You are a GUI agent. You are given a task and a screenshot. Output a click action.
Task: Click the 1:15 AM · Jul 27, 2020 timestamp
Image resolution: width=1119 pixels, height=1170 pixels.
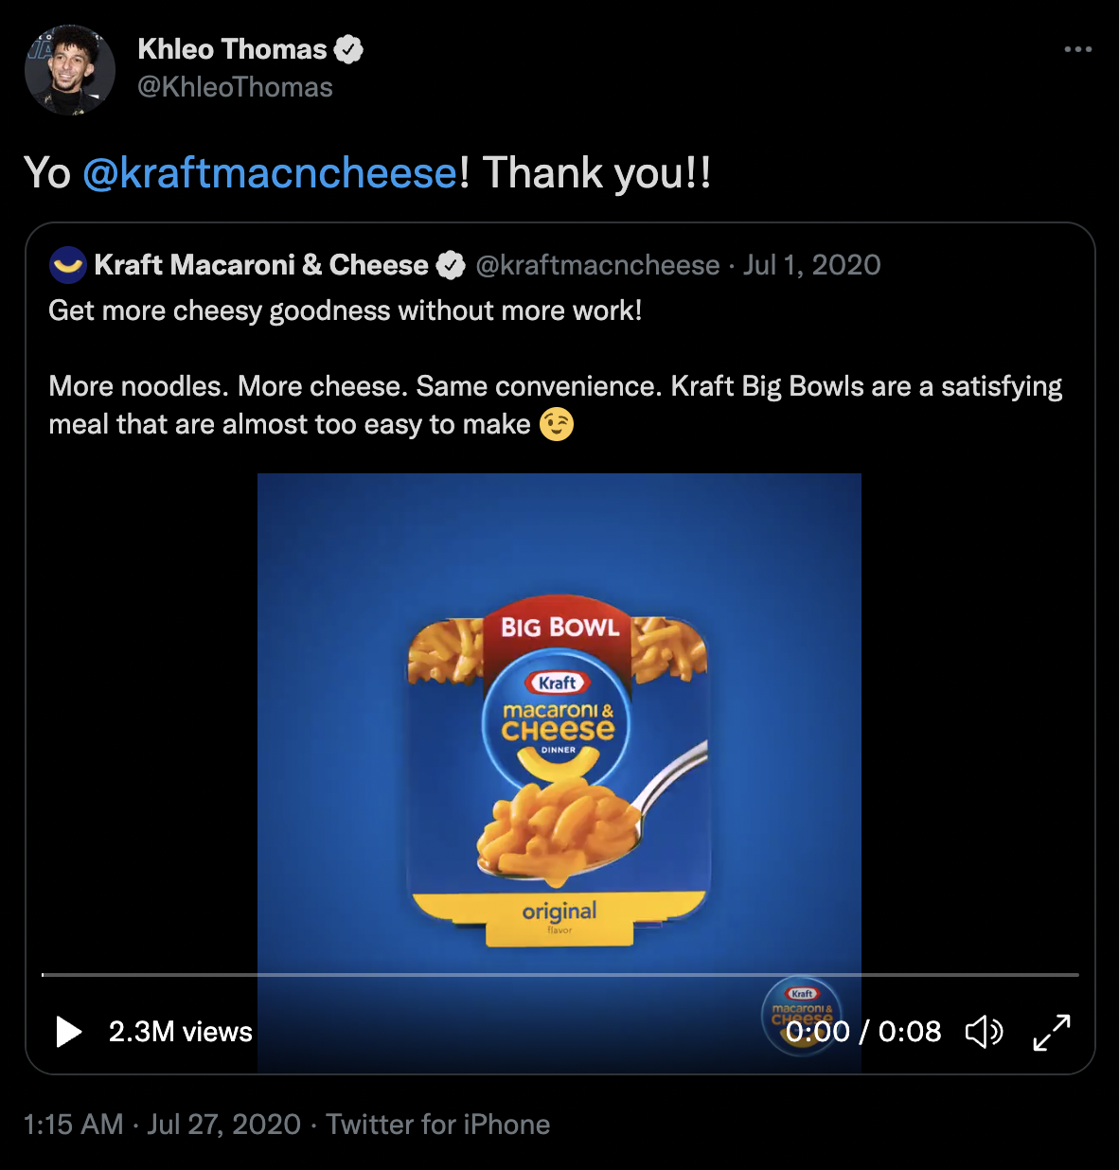tap(162, 1124)
